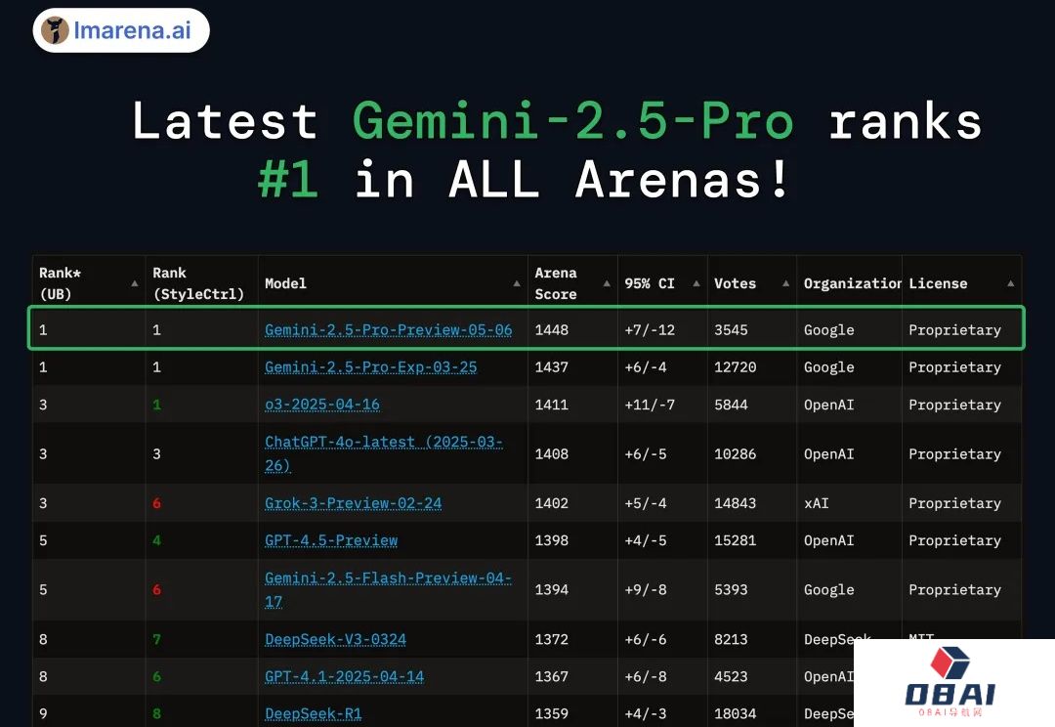The image size is (1055, 727).
Task: Open Gemini-2.5-Flash-Preview-04-17 link
Action: click(x=388, y=589)
